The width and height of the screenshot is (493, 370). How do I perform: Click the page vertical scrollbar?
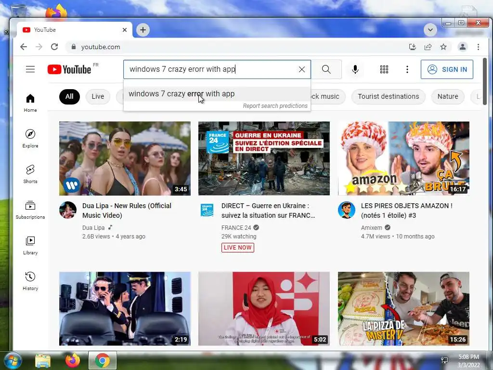tap(485, 81)
